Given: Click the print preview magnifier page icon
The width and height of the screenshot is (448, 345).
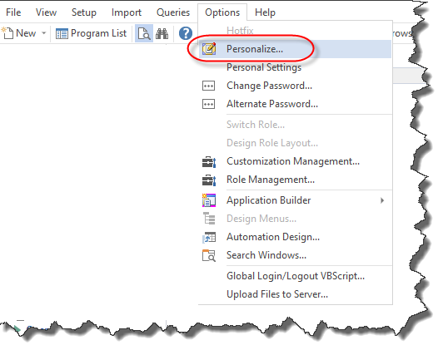Looking at the screenshot, I should pos(144,33).
